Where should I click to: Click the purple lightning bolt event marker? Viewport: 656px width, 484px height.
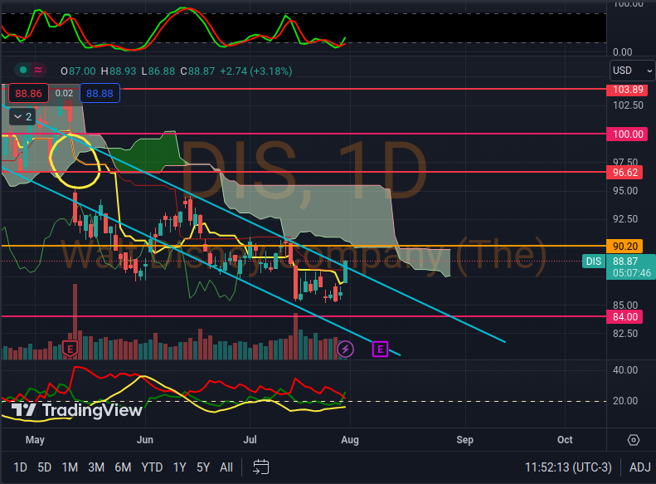346,349
